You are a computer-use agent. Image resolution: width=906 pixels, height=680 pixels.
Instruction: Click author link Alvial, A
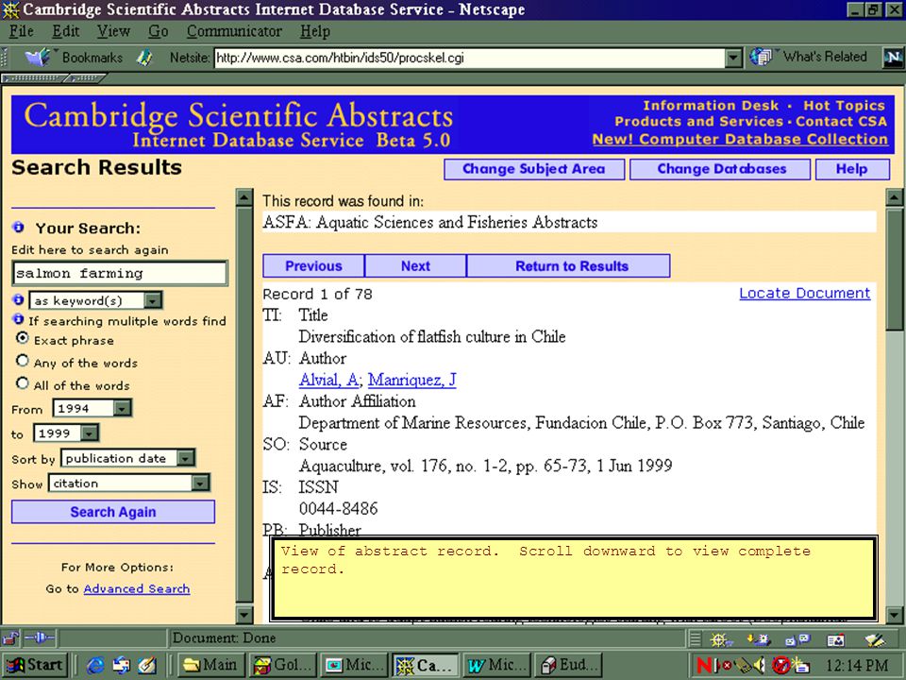(328, 380)
